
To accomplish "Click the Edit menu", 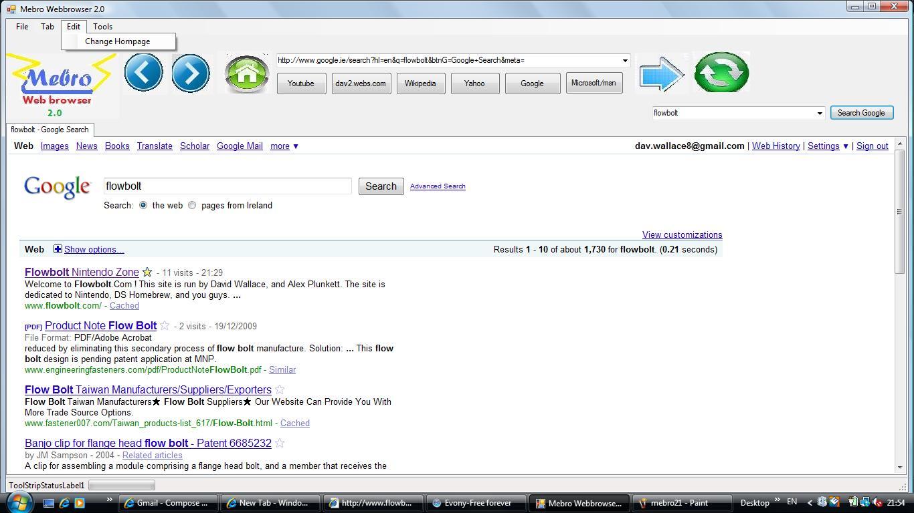I will pyautogui.click(x=74, y=27).
